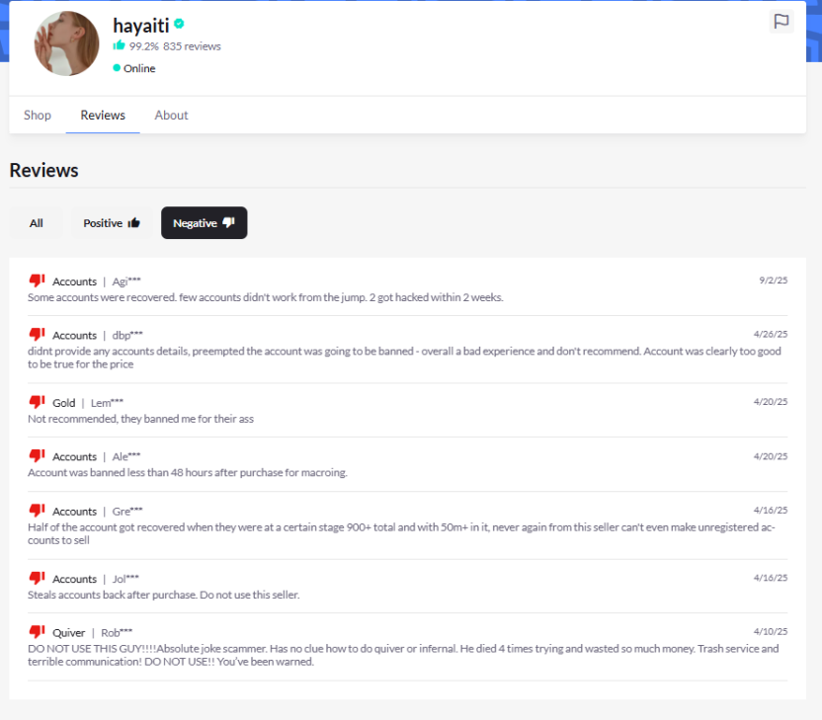Click reviewer name Agi***
This screenshot has width=822, height=720.
(126, 281)
